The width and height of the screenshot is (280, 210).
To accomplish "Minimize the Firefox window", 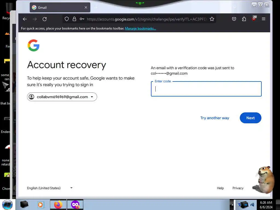I will tap(254, 5).
